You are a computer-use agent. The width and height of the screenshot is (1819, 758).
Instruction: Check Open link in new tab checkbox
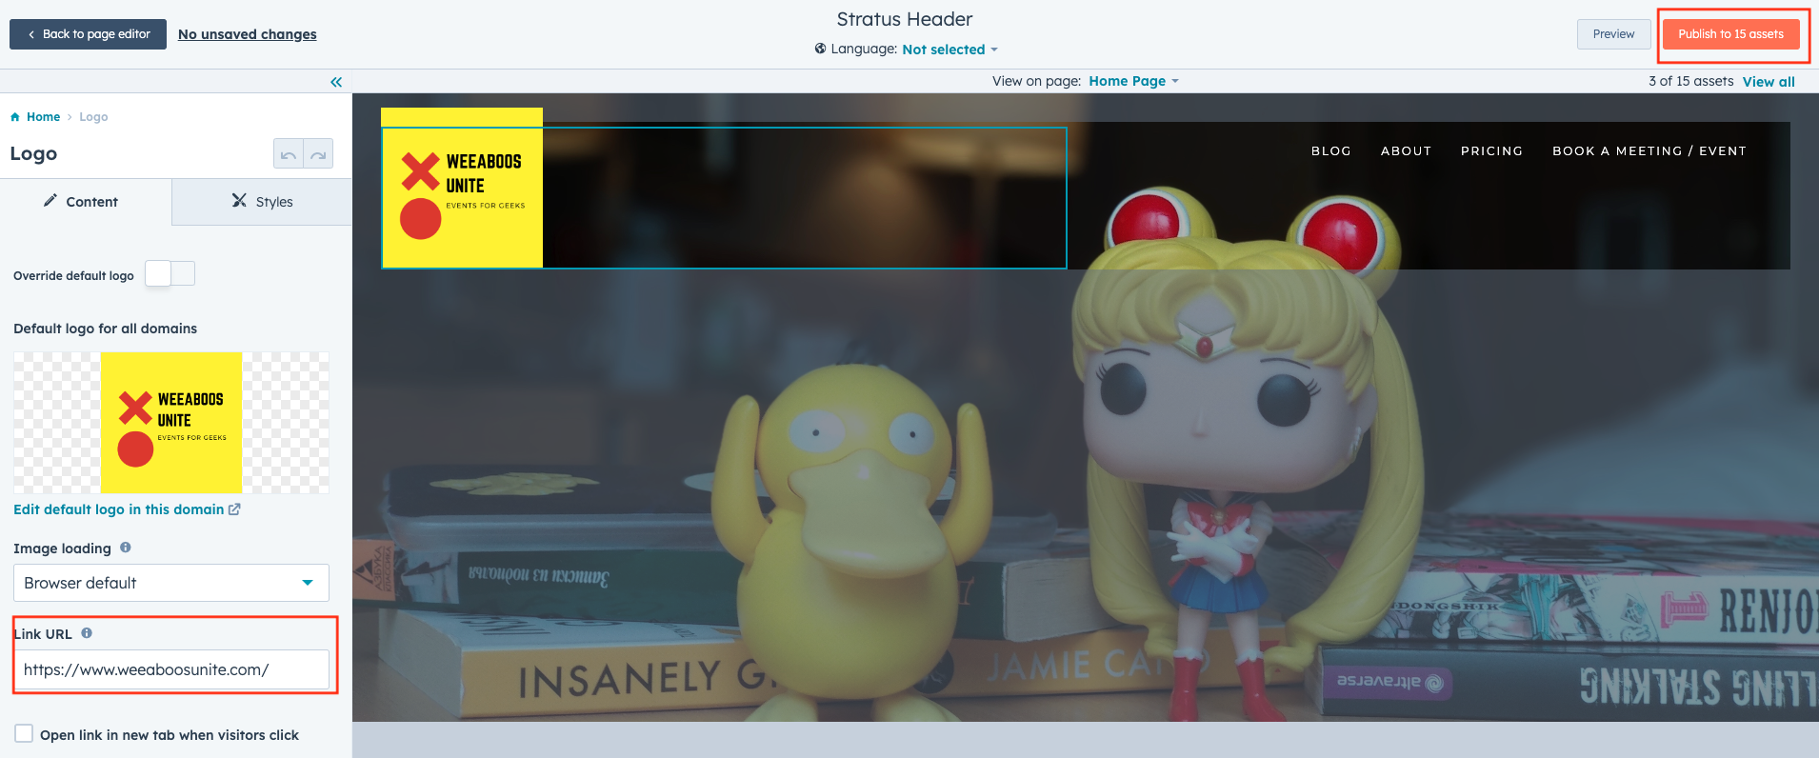(24, 734)
